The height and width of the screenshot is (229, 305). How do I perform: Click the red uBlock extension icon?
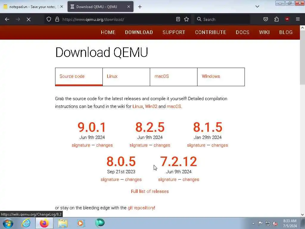coord(287,19)
